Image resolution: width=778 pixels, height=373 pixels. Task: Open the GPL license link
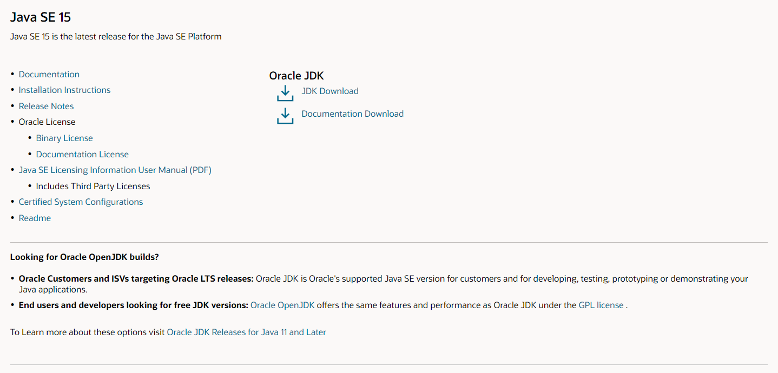(x=601, y=305)
